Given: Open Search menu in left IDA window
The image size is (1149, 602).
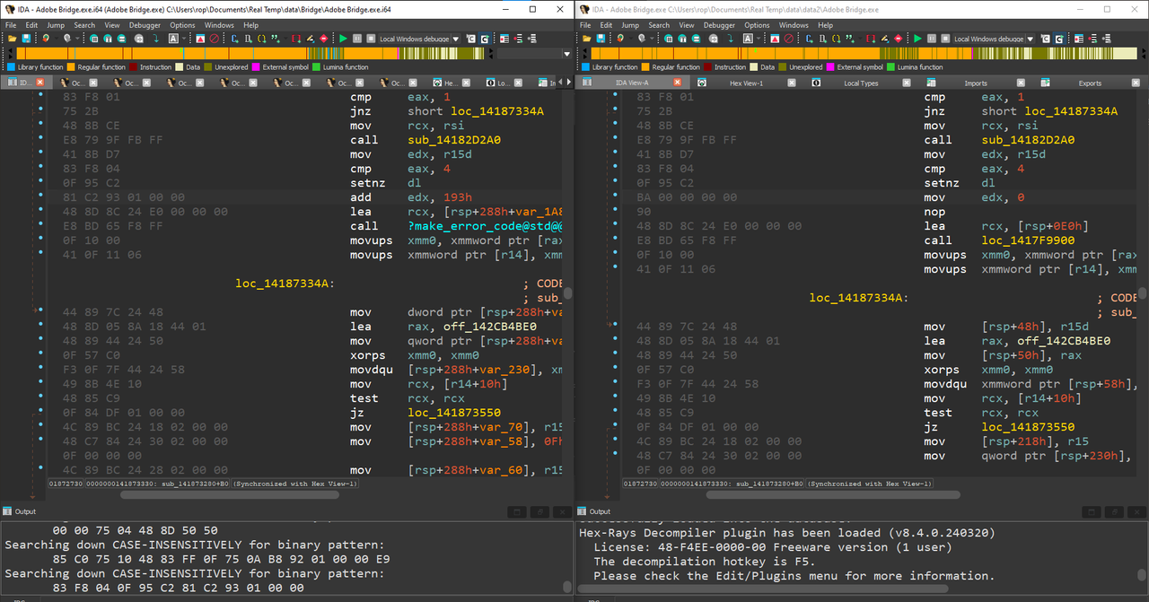Looking at the screenshot, I should click(84, 25).
